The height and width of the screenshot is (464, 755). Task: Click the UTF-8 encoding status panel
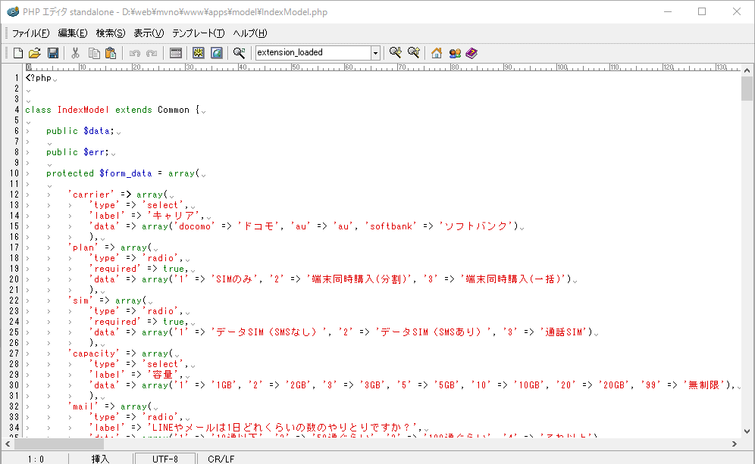165,459
